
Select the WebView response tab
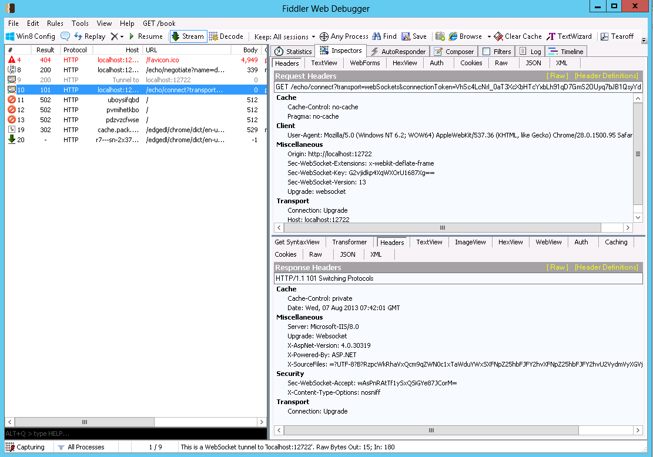pos(548,242)
